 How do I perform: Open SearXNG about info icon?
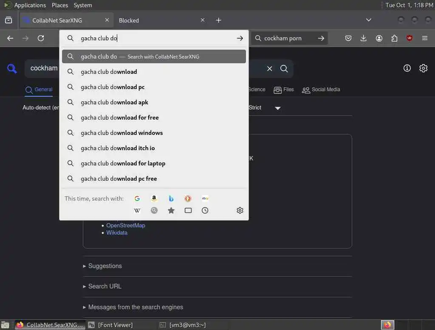407,68
